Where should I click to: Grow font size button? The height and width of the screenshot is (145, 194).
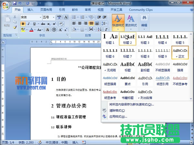coord(60,30)
